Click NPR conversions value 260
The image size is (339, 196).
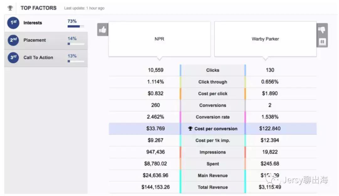(156, 105)
